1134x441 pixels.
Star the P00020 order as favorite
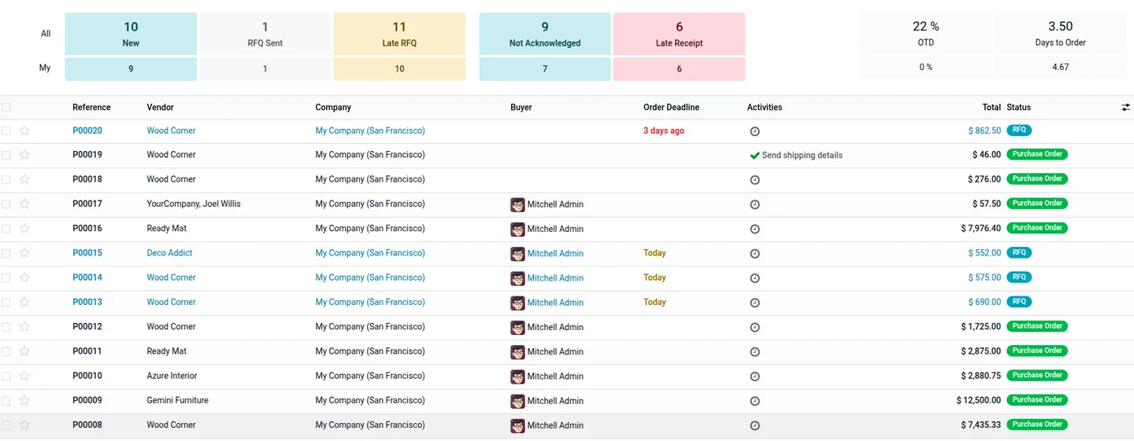point(24,131)
